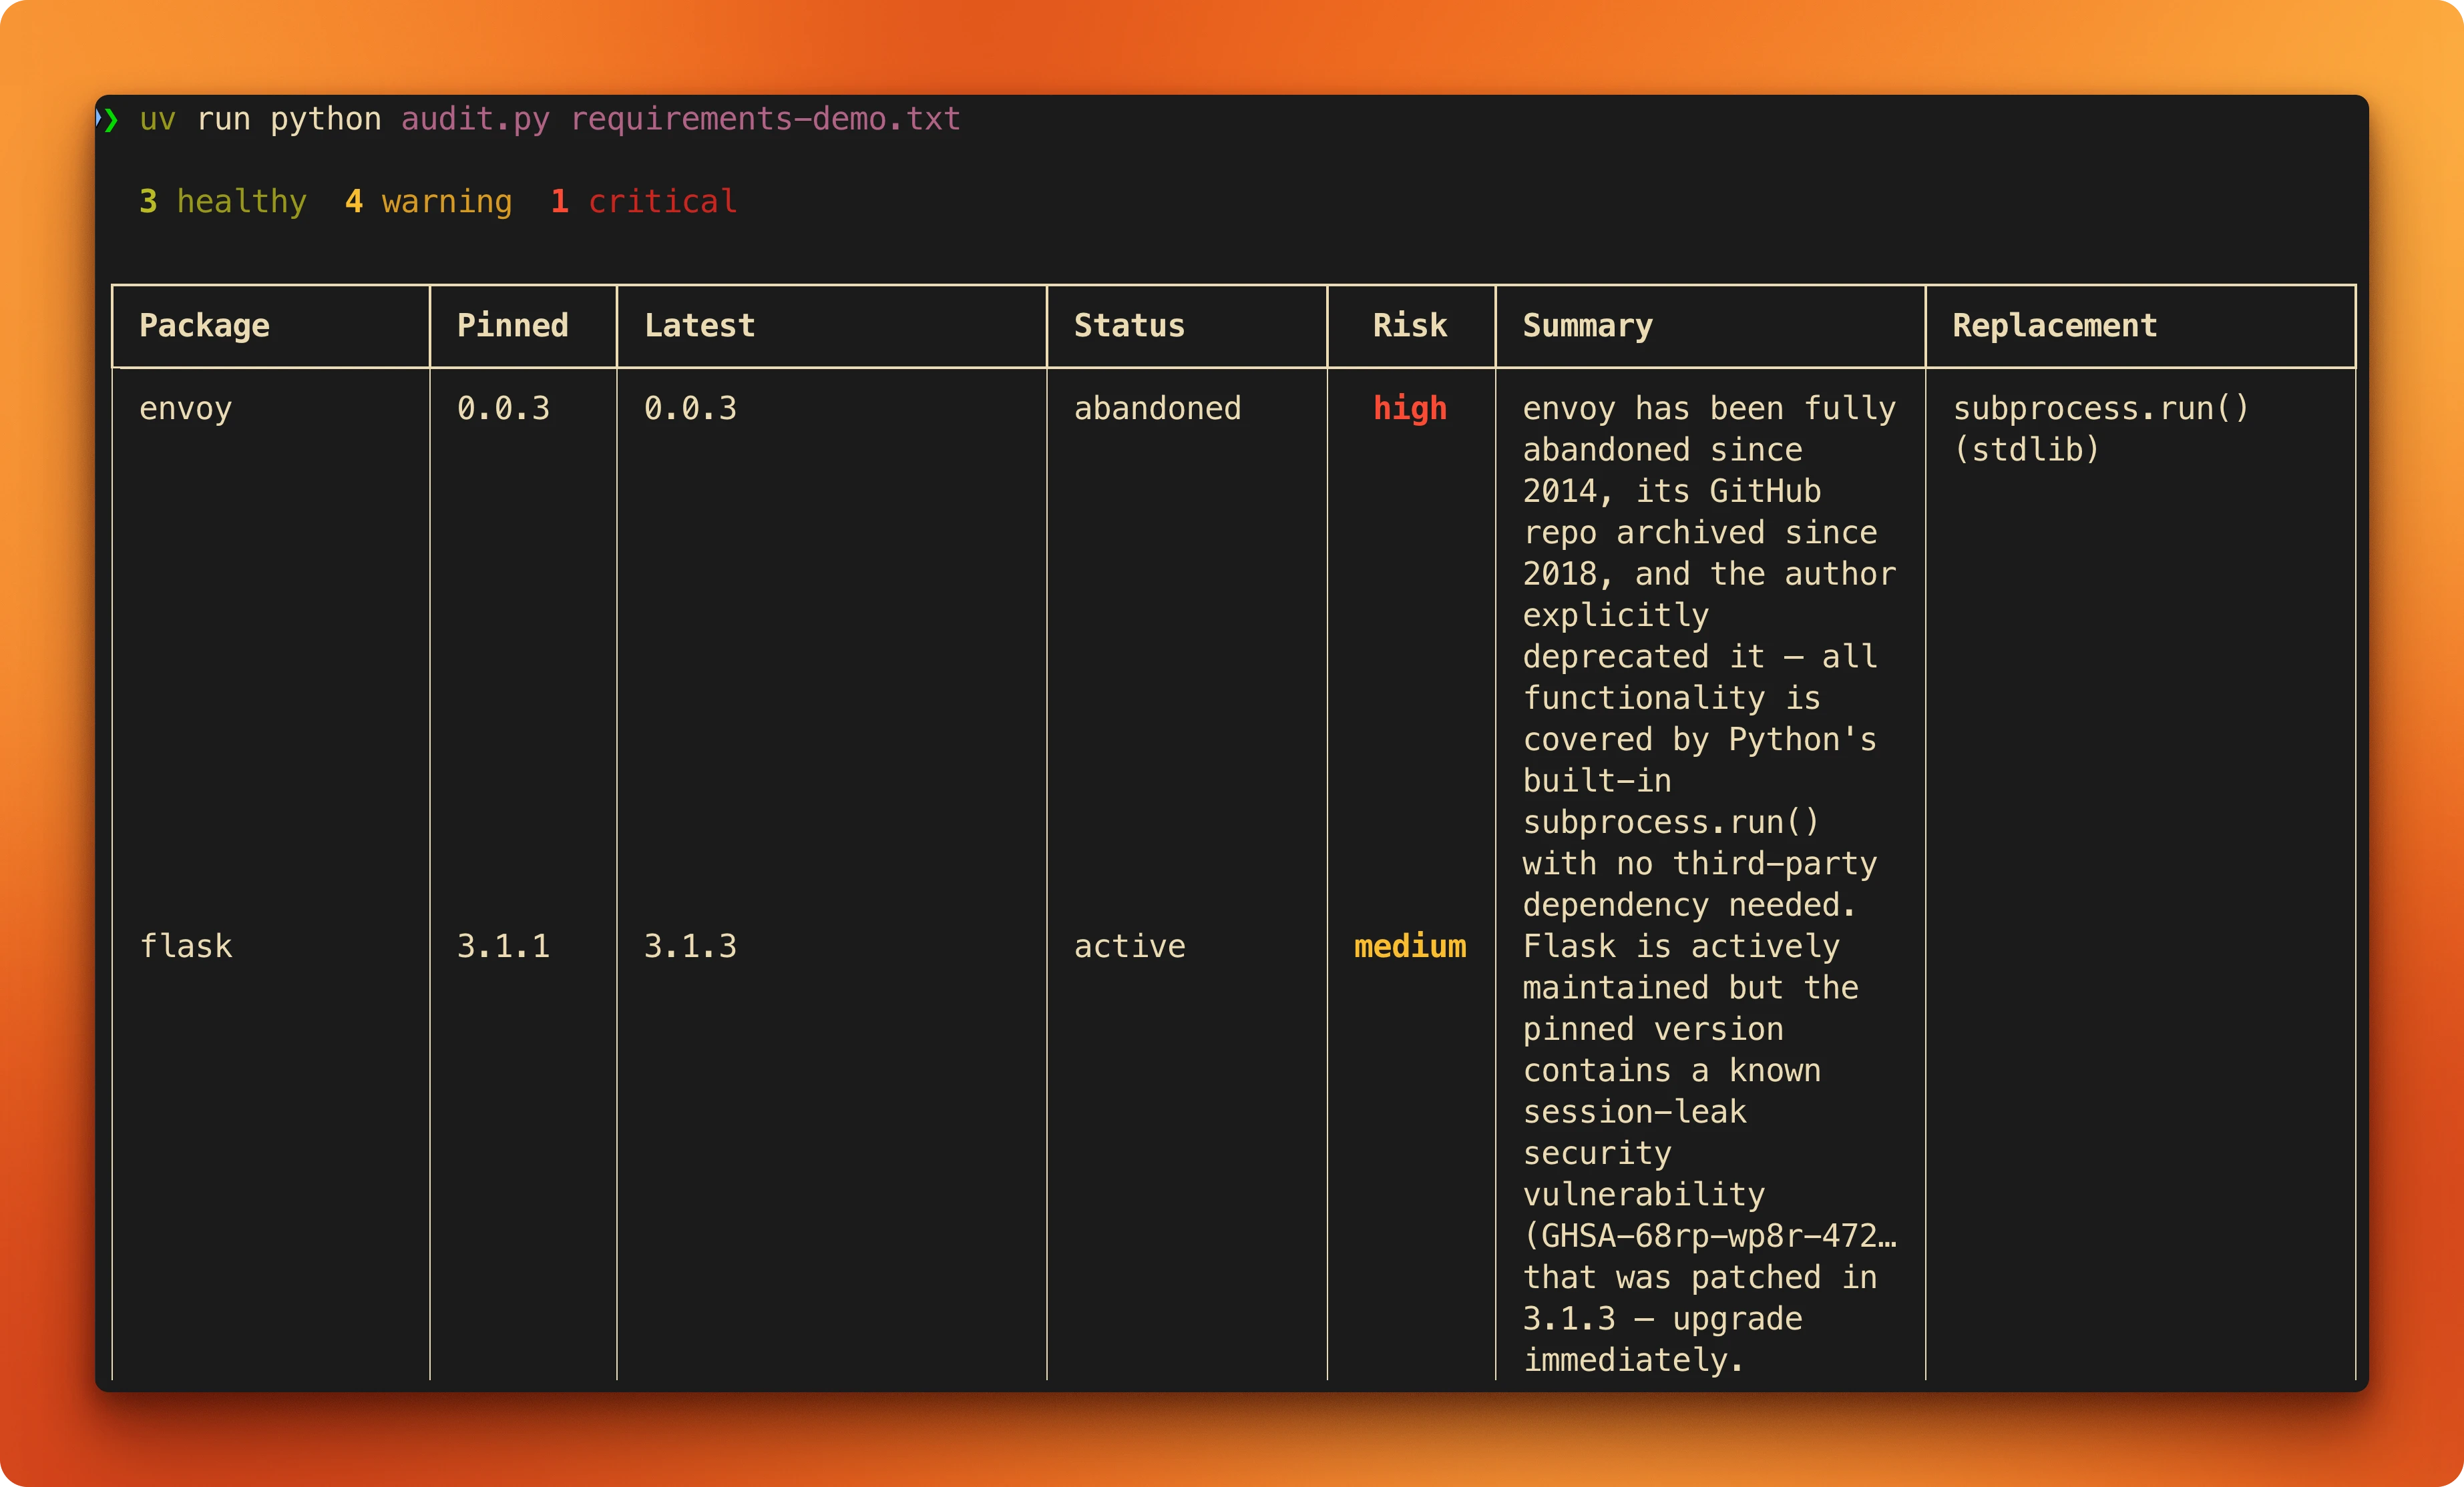This screenshot has width=2464, height=1487.
Task: Click the "3 healthy" status count
Action: [x=222, y=201]
